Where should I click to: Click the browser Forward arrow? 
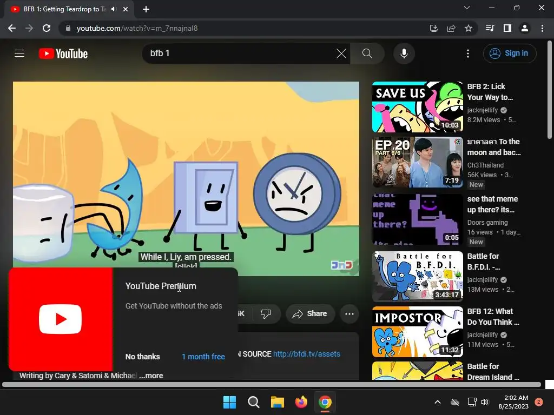[x=29, y=28]
